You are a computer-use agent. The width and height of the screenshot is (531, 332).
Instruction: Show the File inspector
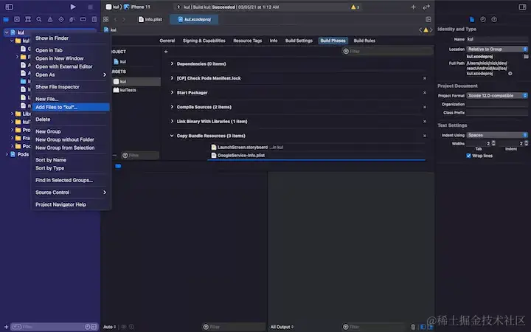[472, 20]
